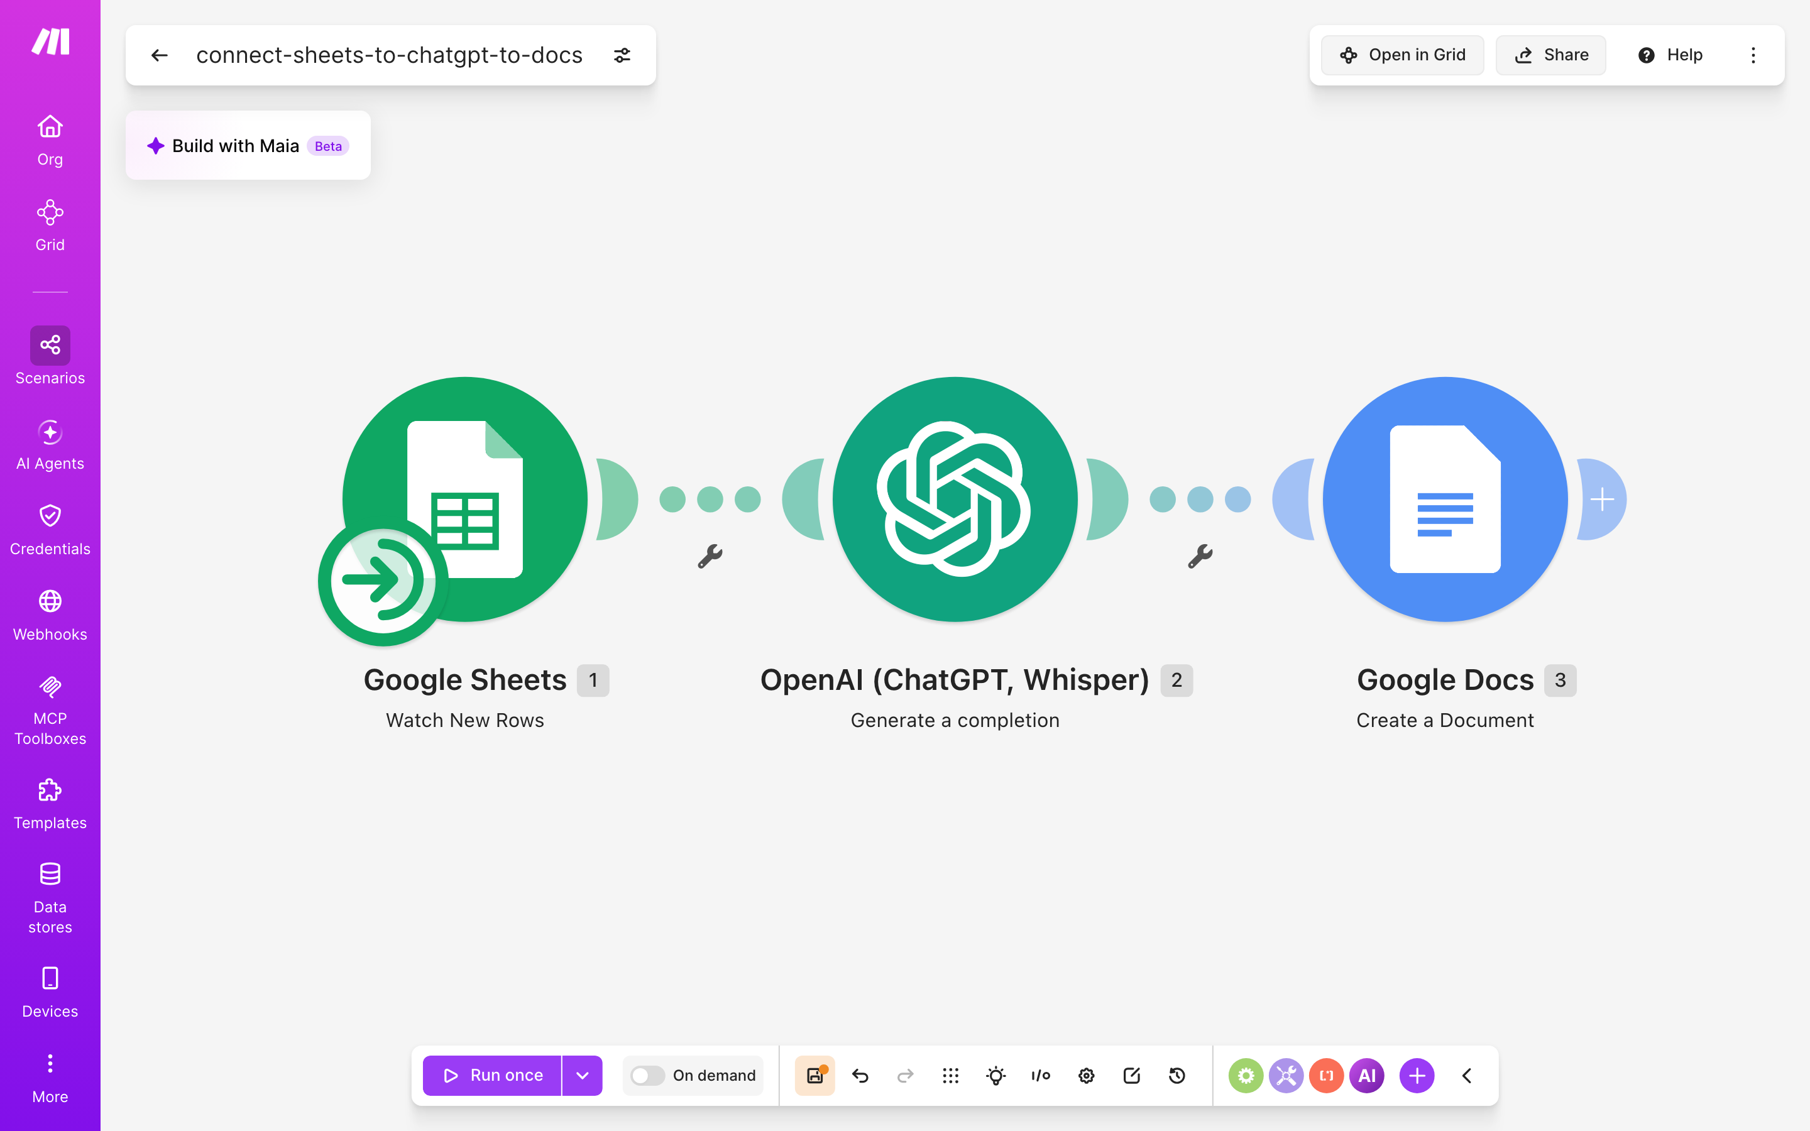1810x1131 pixels.
Task: Click Open in Grid button
Action: [1402, 55]
